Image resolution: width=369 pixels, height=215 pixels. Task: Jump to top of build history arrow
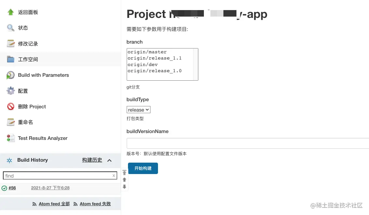click(x=124, y=172)
